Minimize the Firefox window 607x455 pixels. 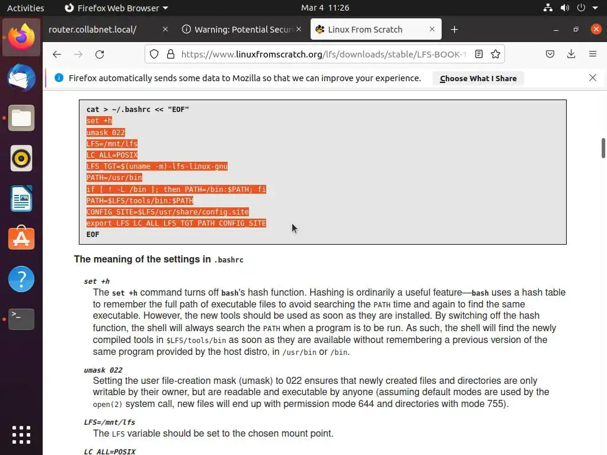tap(556, 30)
